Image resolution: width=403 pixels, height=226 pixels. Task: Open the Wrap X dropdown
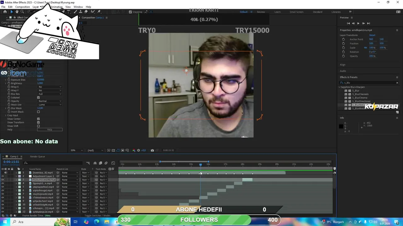50,87
